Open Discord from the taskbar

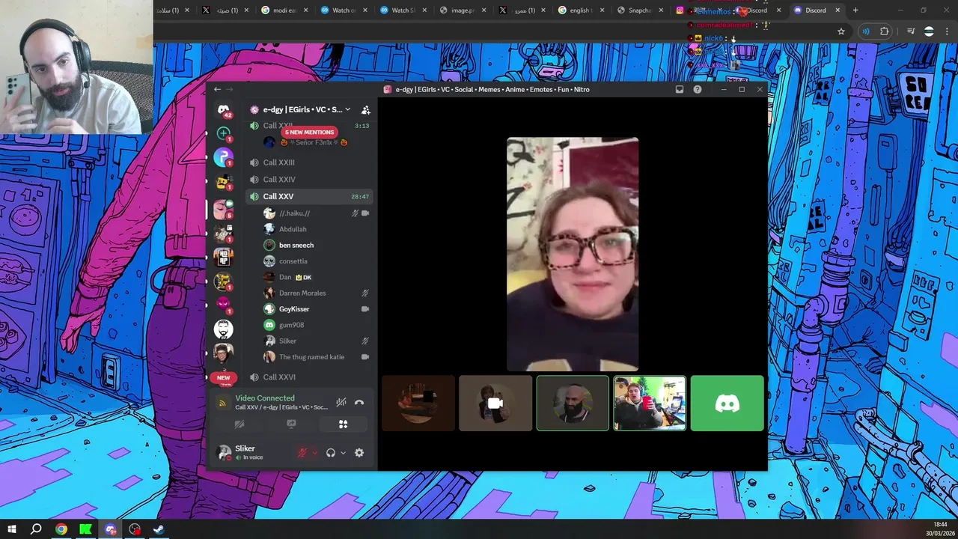click(111, 529)
